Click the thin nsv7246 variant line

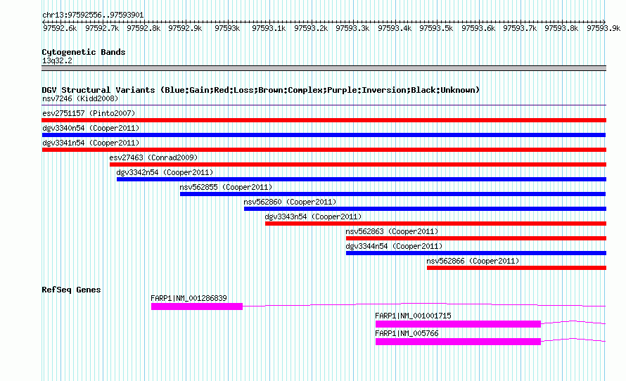click(324, 105)
